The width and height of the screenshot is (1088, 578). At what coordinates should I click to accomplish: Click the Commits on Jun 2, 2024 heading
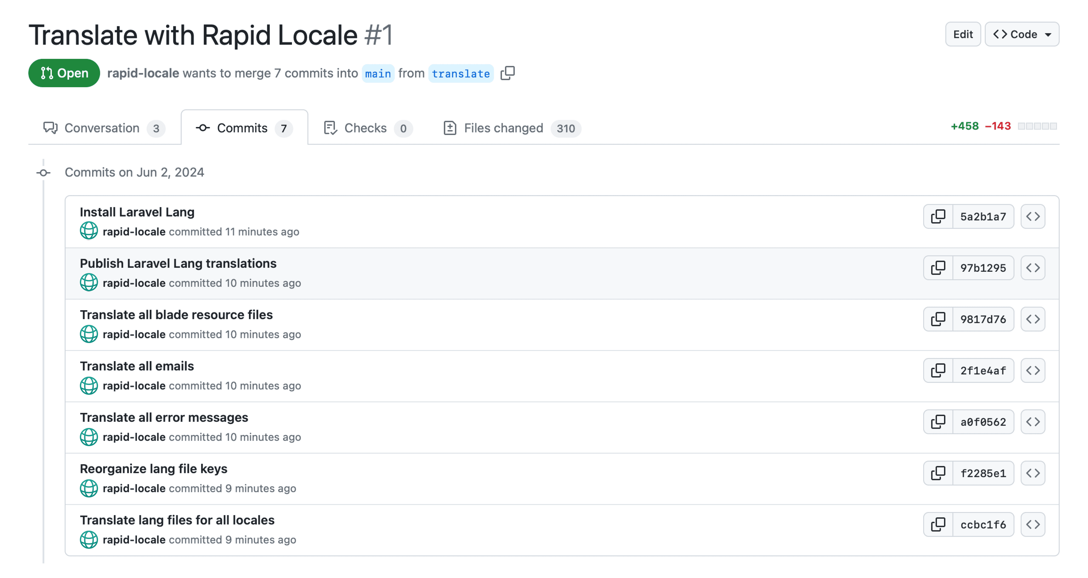(x=134, y=172)
